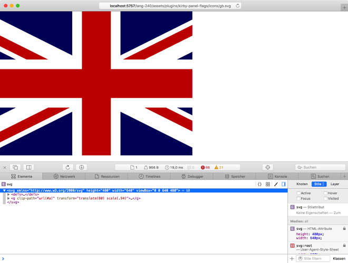This screenshot has height=263, width=348.
Task: Expand the g clip-path node
Action: point(8,198)
